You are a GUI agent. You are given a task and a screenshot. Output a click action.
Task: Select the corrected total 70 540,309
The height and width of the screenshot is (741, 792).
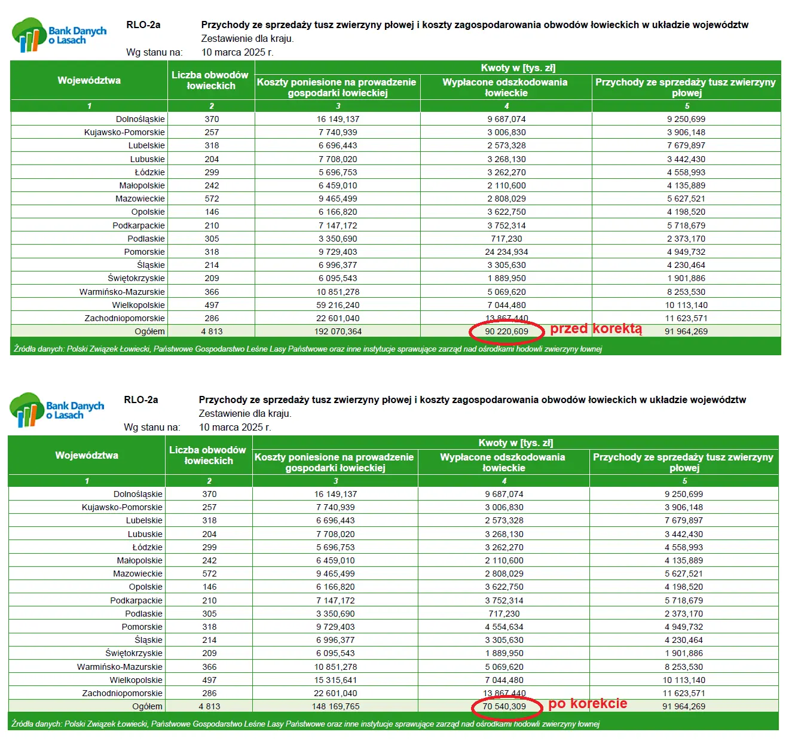(504, 706)
